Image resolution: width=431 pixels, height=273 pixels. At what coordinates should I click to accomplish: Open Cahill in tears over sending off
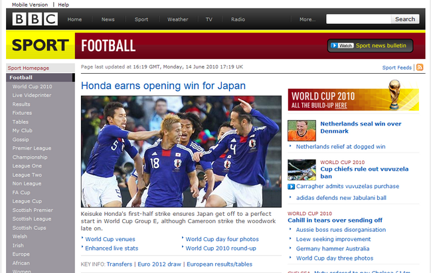click(335, 221)
